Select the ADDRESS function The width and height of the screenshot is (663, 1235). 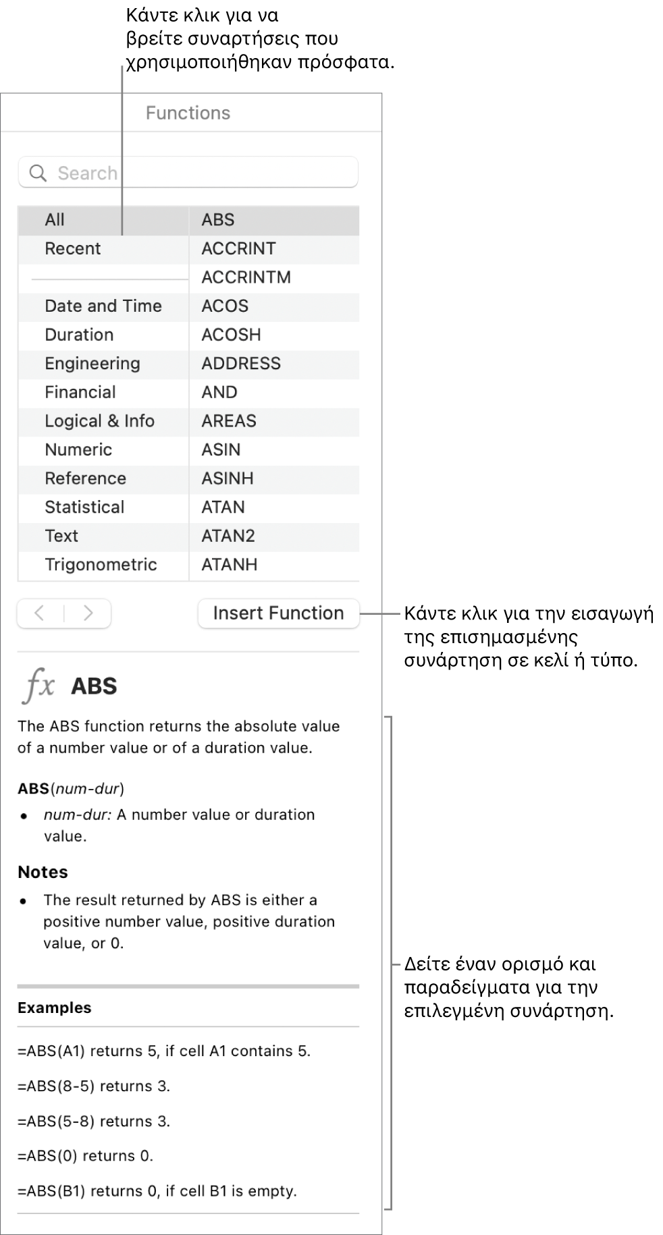(x=241, y=364)
